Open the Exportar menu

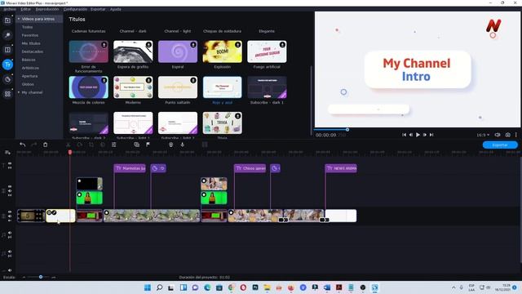tap(98, 9)
